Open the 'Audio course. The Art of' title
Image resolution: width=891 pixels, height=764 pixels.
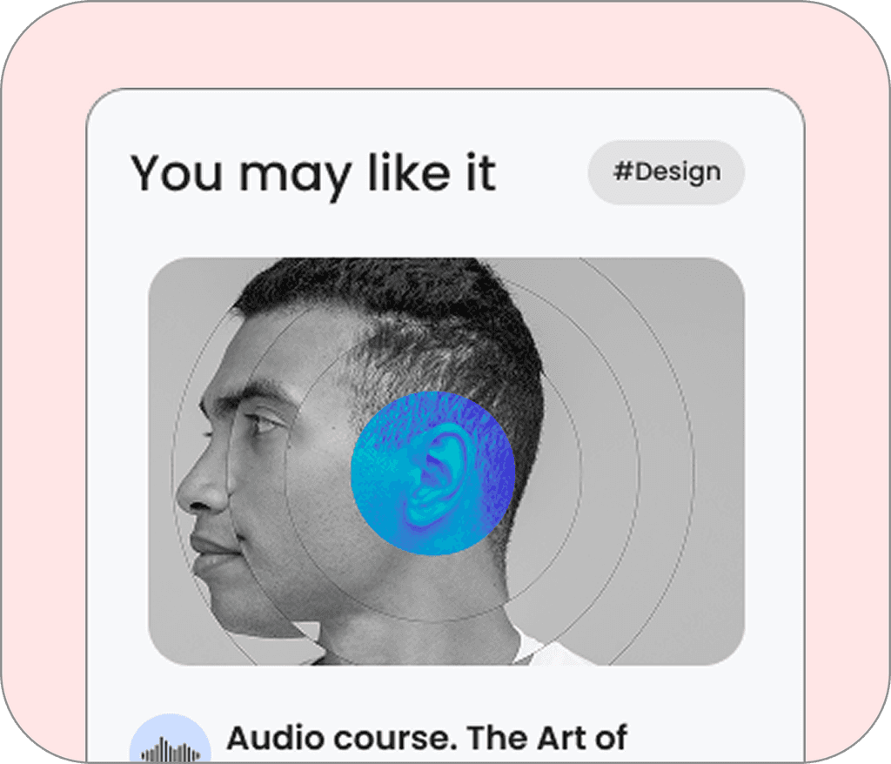426,738
